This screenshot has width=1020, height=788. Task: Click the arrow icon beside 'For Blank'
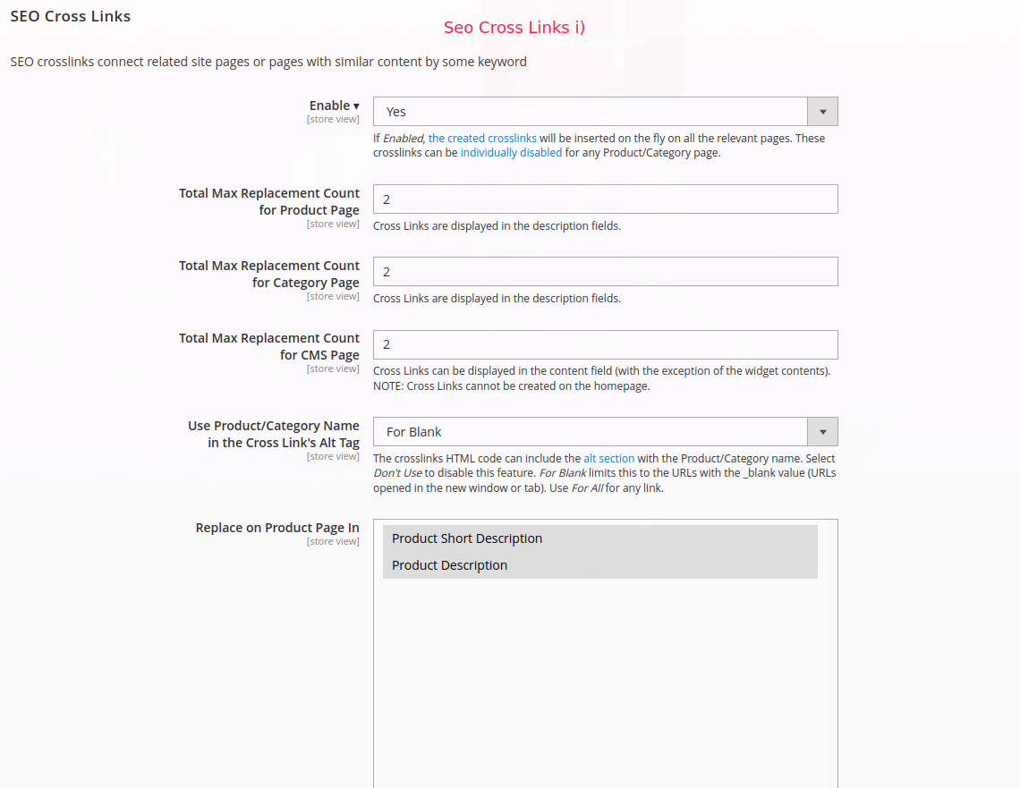(822, 432)
